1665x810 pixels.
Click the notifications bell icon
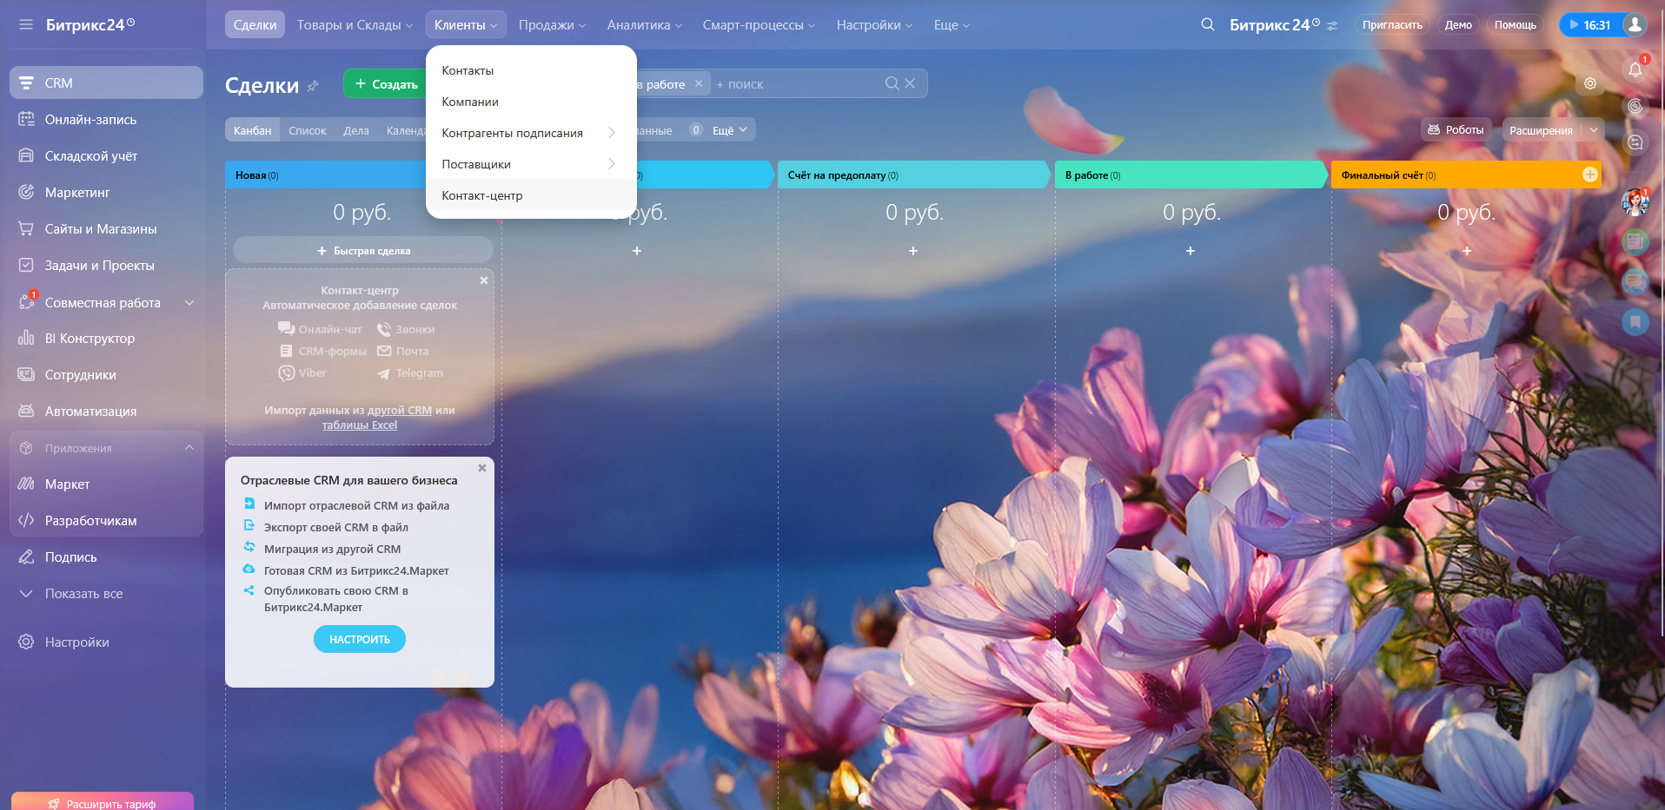pos(1635,69)
